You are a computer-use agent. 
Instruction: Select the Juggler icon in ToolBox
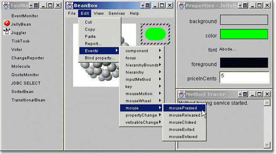(x=7, y=32)
